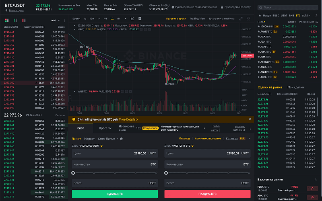Click the Stop-Limit info icon
322x201 pixels.
[122, 139]
